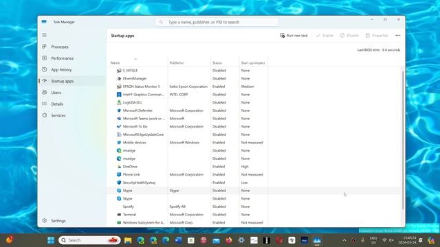Open Properties from the toolbar

[377, 36]
